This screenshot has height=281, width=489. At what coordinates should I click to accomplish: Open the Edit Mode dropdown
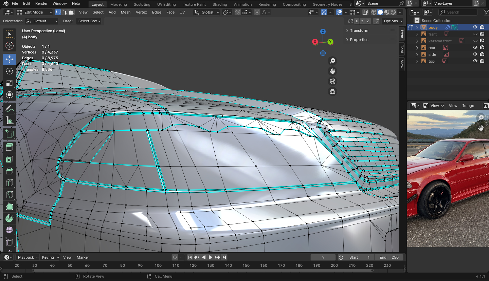tap(35, 12)
